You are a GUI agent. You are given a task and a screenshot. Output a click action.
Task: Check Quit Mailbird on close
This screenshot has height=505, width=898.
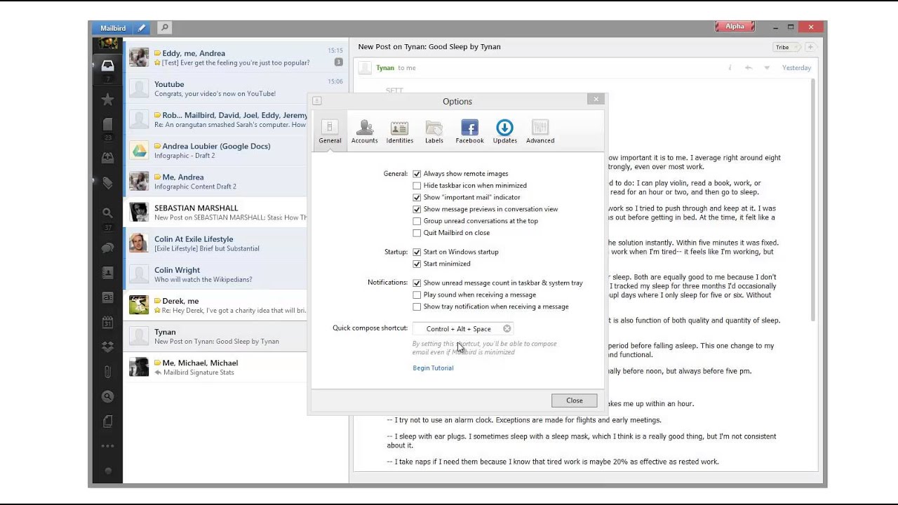click(x=417, y=233)
